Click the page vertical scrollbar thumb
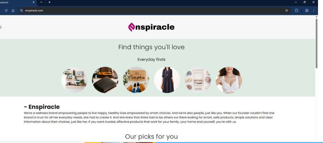 [x=316, y=43]
